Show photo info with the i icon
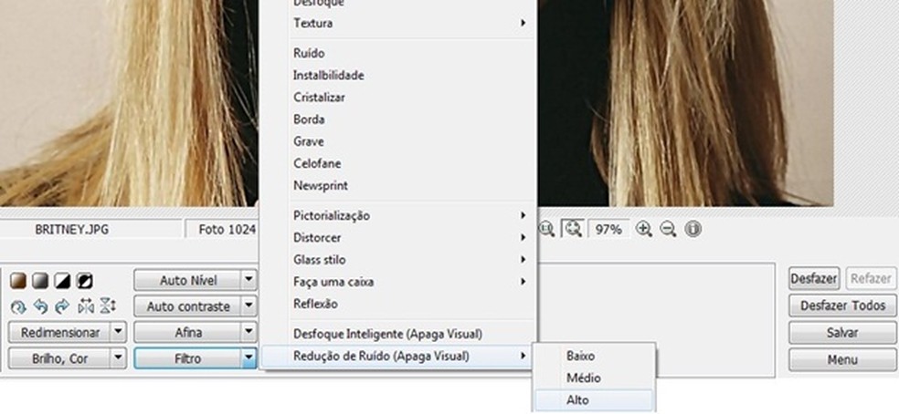 693,230
